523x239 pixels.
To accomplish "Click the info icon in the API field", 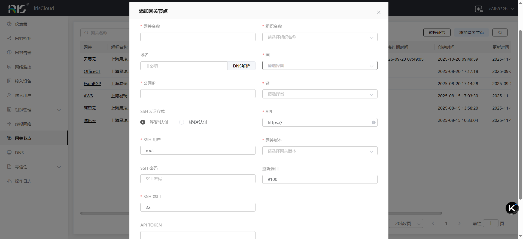I will point(373,122).
